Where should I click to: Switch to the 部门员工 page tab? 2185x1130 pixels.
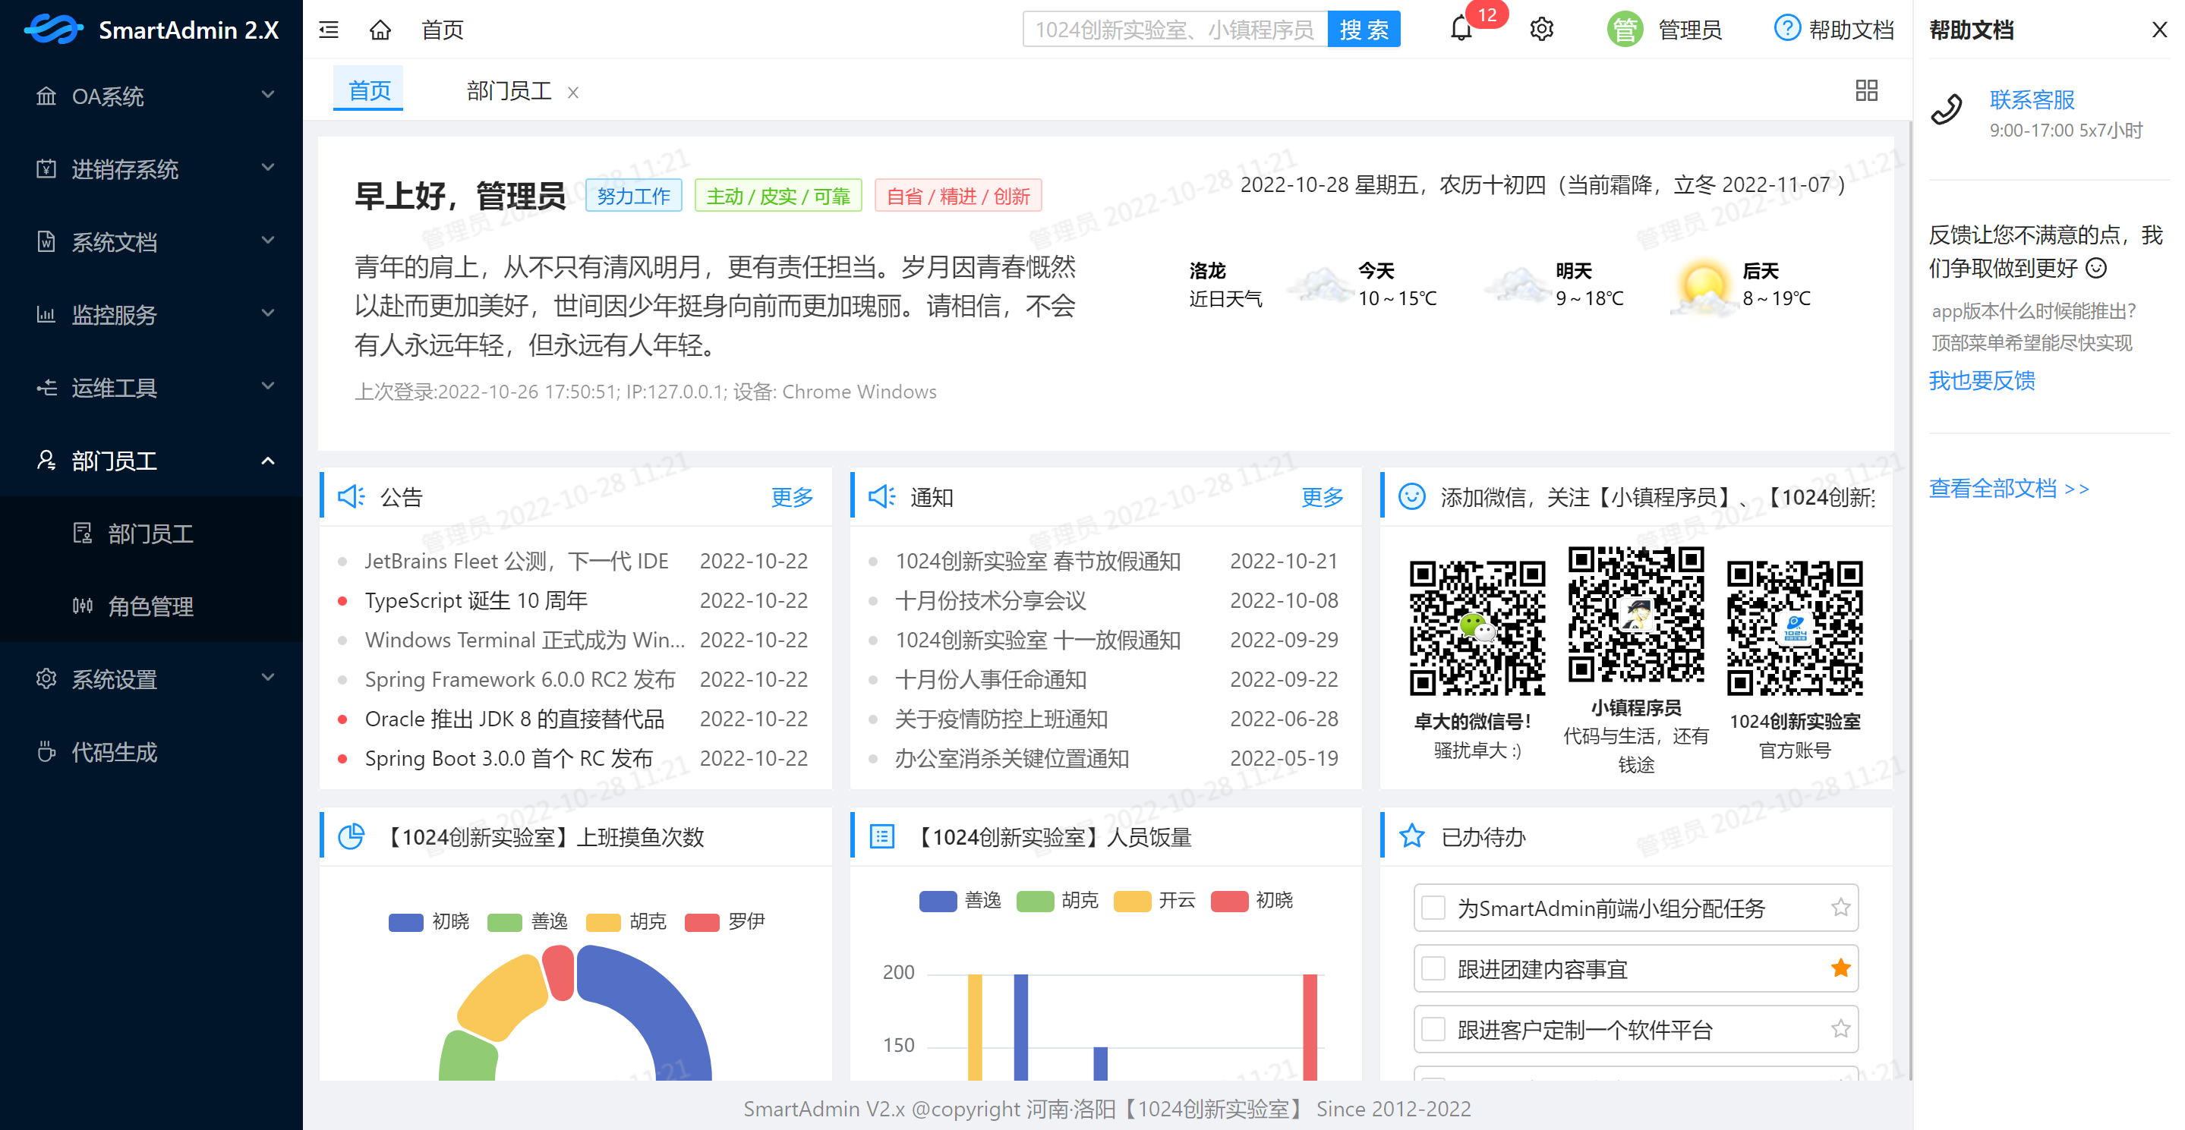(509, 91)
